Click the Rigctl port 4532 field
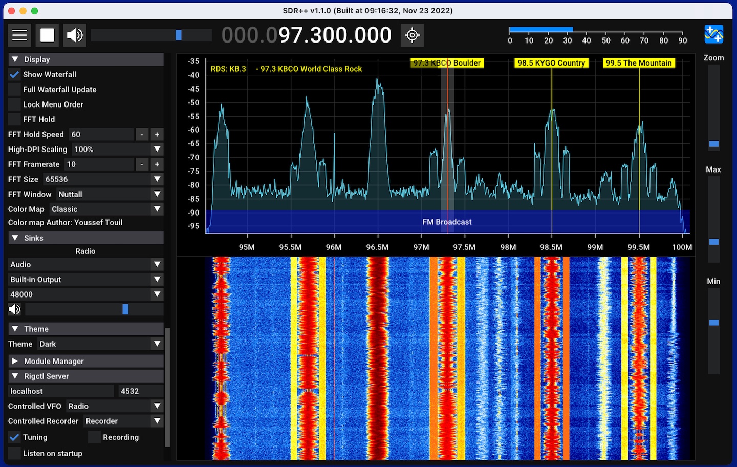The width and height of the screenshot is (737, 467). pyautogui.click(x=140, y=391)
